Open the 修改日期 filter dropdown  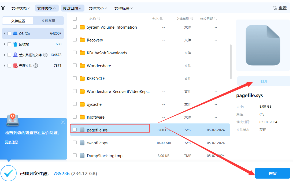point(73,8)
